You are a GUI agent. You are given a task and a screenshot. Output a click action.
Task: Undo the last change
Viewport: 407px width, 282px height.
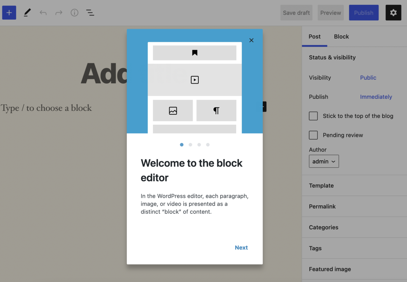click(43, 13)
